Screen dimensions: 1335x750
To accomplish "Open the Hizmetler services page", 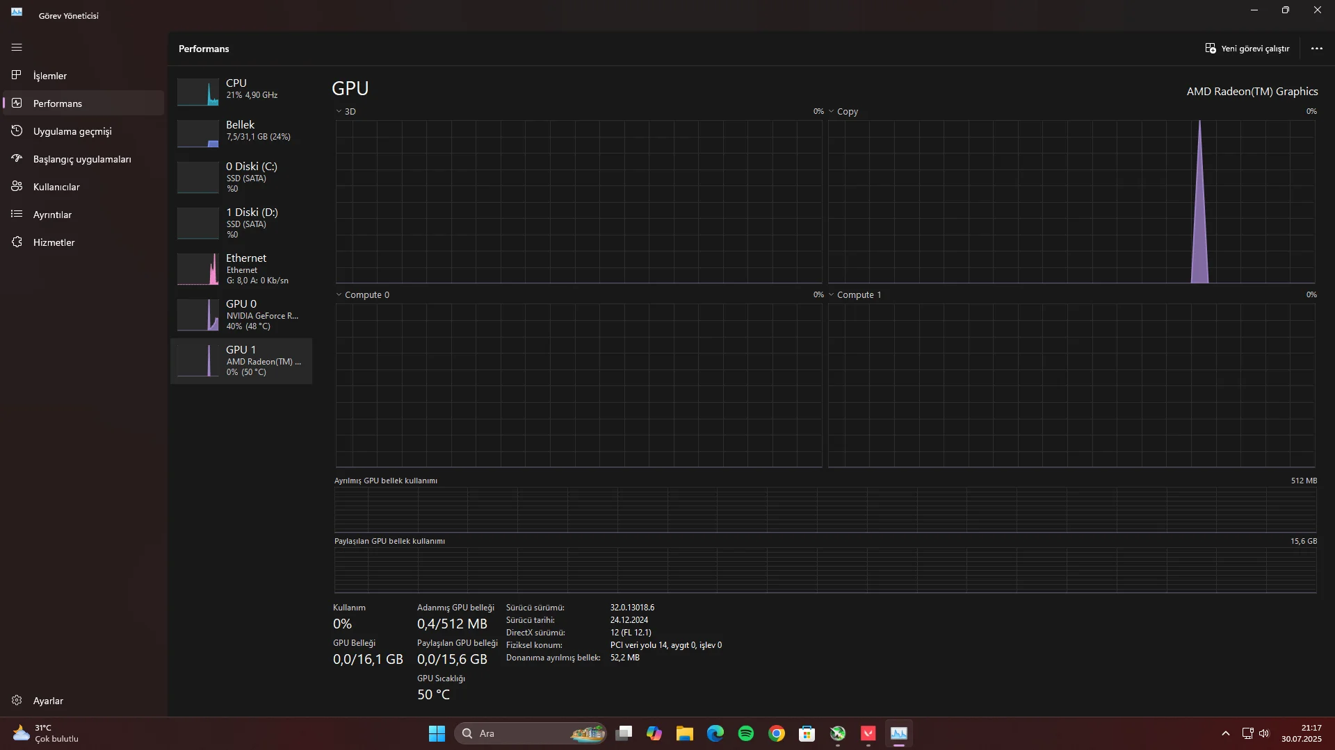I will point(54,242).
